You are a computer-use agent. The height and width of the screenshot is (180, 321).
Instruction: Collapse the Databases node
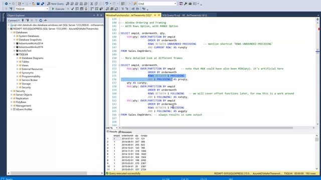coord(12,32)
